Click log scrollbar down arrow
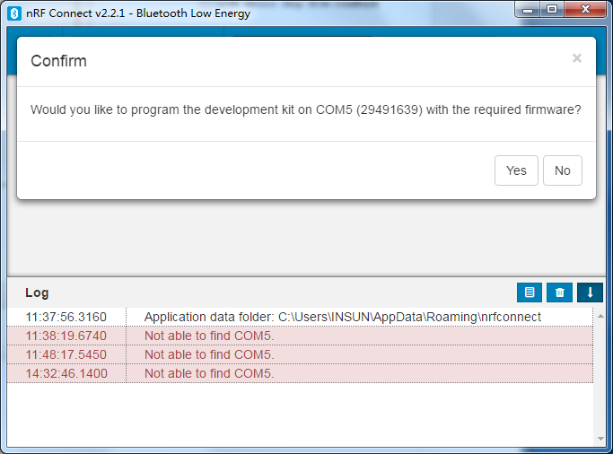The image size is (613, 454). coord(600,439)
